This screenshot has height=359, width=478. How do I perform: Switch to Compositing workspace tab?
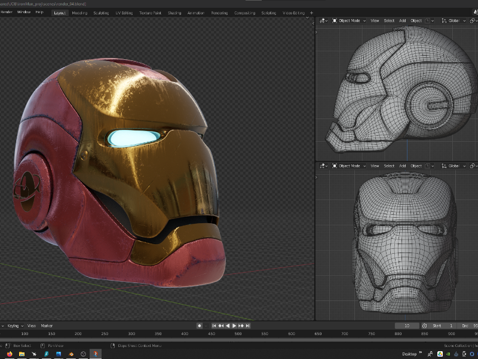pyautogui.click(x=245, y=13)
